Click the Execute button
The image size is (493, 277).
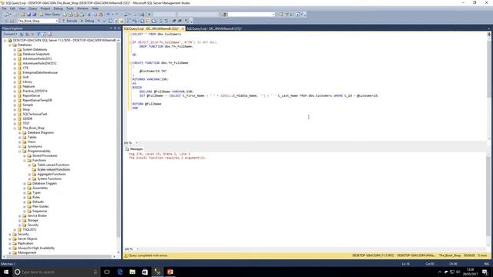click(69, 21)
